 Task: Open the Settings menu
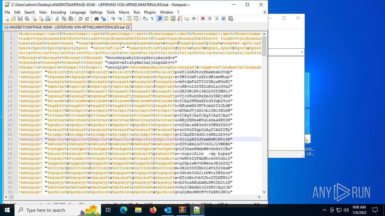click(96, 12)
